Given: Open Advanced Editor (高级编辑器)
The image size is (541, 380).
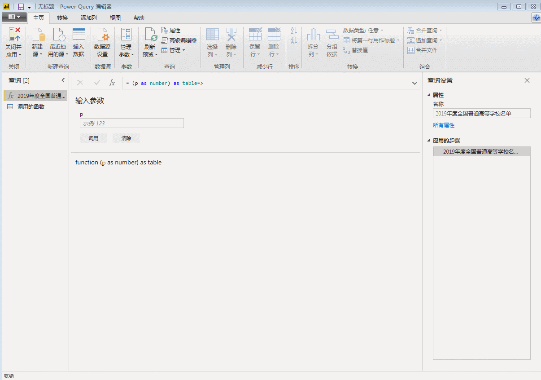Looking at the screenshot, I should (179, 40).
